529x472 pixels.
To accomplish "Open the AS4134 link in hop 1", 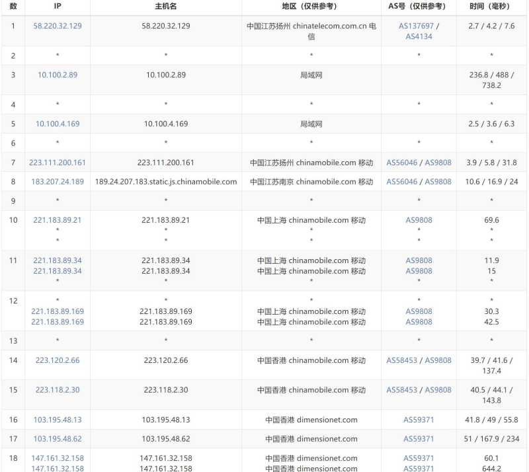I will pyautogui.click(x=419, y=36).
